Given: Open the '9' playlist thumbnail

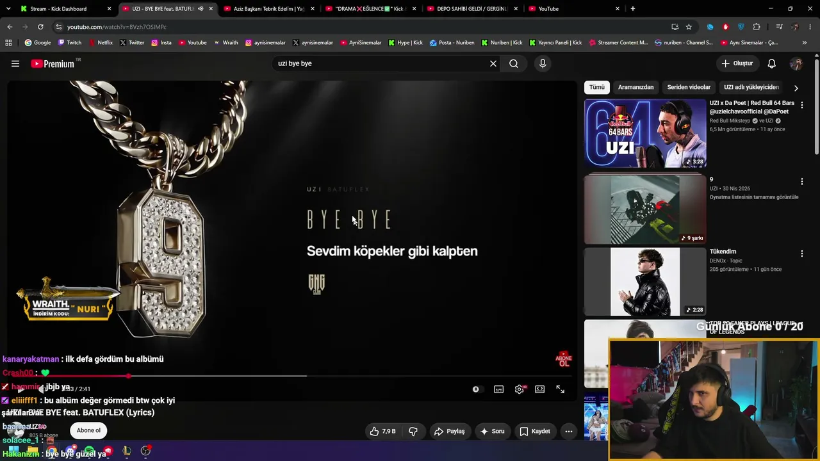Looking at the screenshot, I should pos(645,209).
